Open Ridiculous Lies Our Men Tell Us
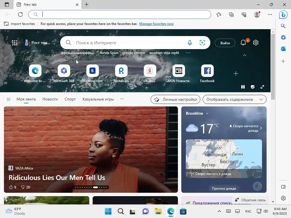291x218 pixels. 57,178
